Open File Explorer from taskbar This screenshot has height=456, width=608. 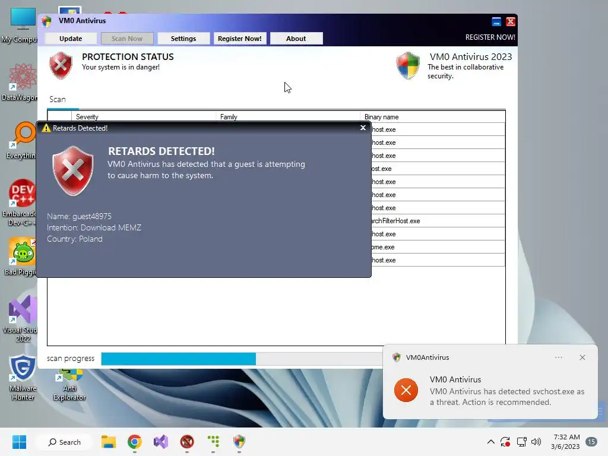(x=109, y=442)
